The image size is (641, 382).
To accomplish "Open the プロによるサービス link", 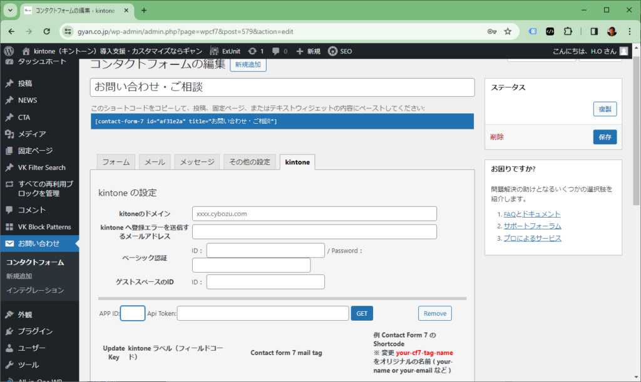I will coord(532,238).
